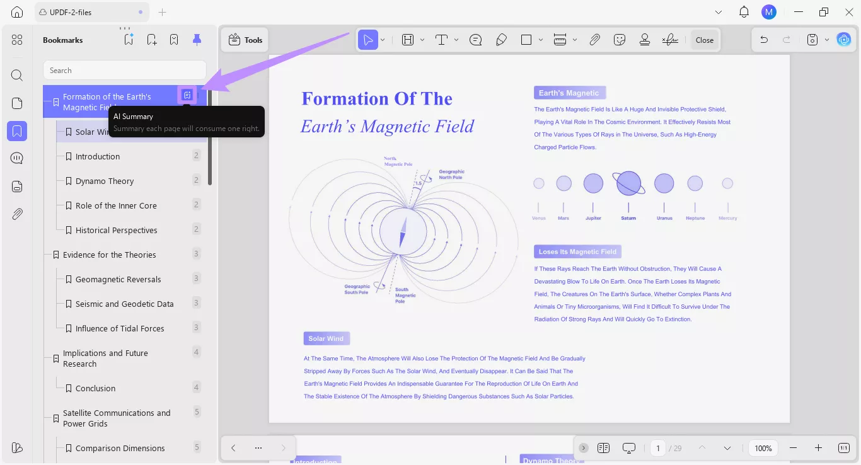The width and height of the screenshot is (861, 465).
Task: Go back with the left arrow button
Action: click(233, 448)
